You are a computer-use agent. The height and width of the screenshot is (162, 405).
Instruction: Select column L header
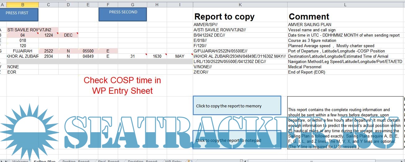[345, 5]
